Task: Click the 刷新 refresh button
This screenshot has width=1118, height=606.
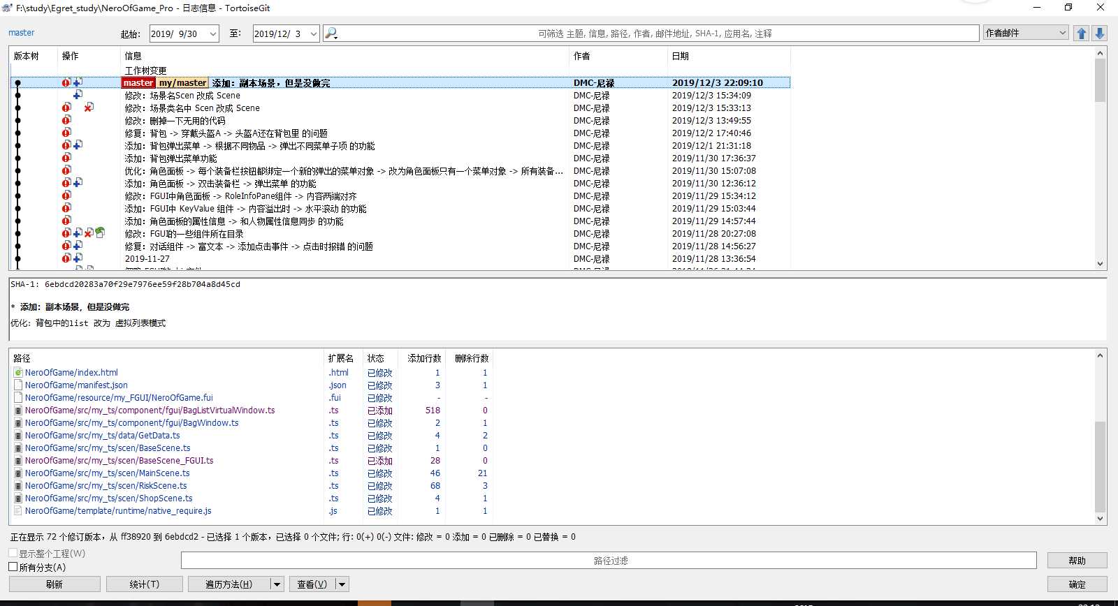Action: click(55, 584)
